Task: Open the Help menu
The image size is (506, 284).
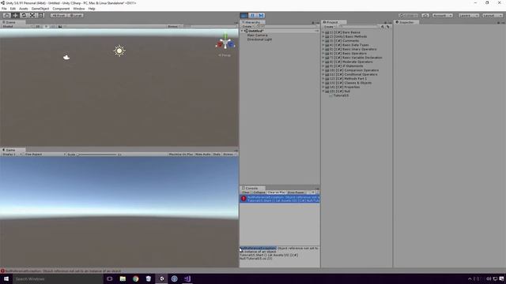Action: [92, 9]
